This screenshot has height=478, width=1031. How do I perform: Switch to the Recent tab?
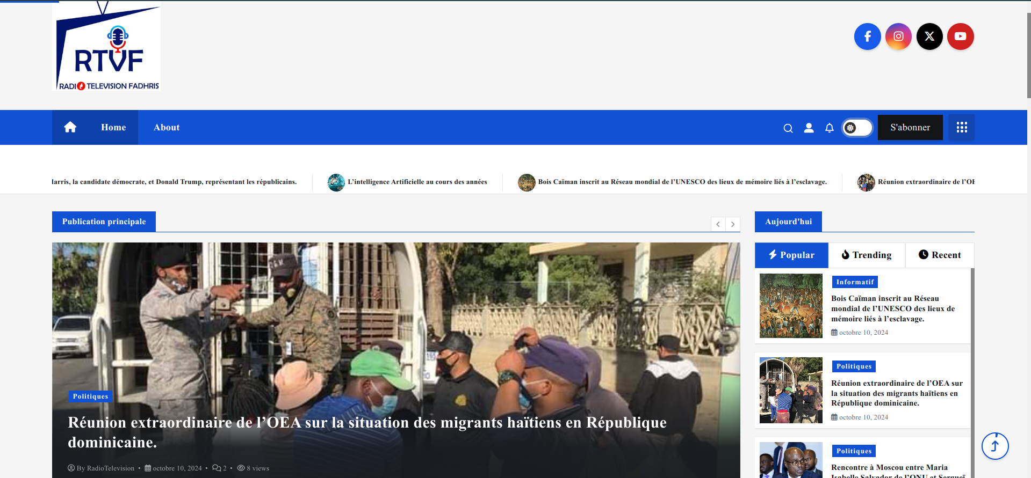pos(939,255)
